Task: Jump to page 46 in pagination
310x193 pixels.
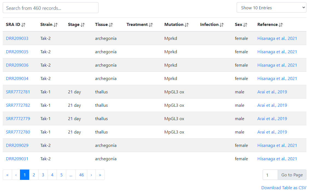Action: pos(81,175)
